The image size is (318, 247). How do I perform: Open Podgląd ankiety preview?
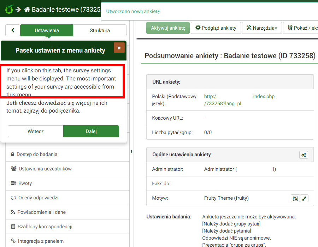click(x=216, y=28)
